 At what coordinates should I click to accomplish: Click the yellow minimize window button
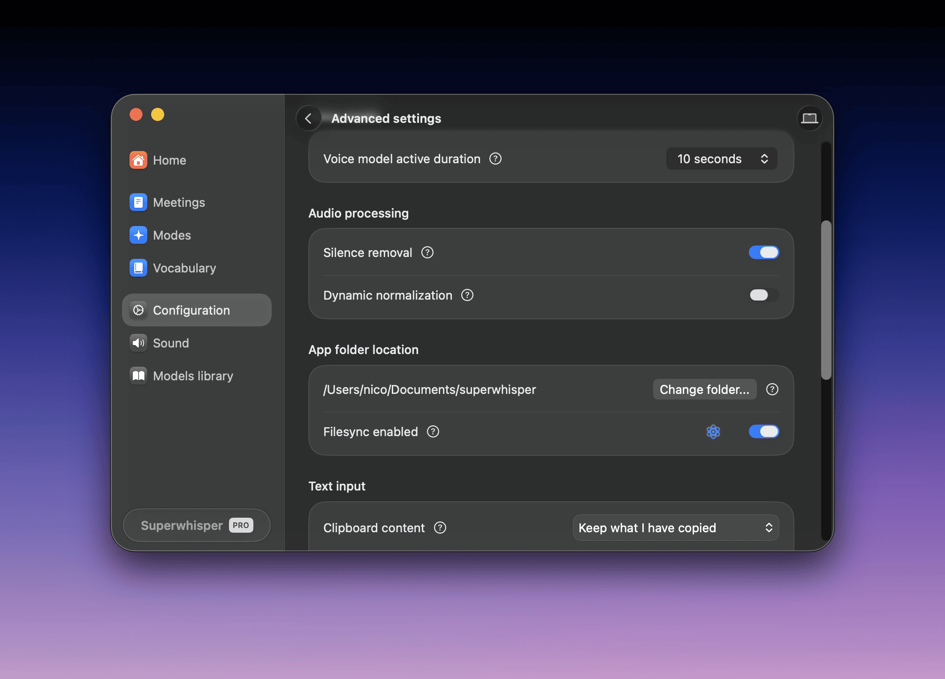pyautogui.click(x=158, y=114)
